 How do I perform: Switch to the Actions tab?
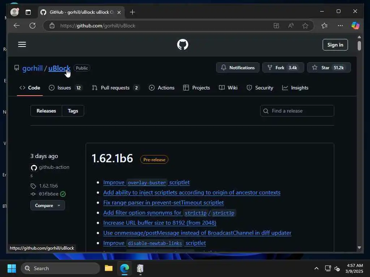(162, 88)
